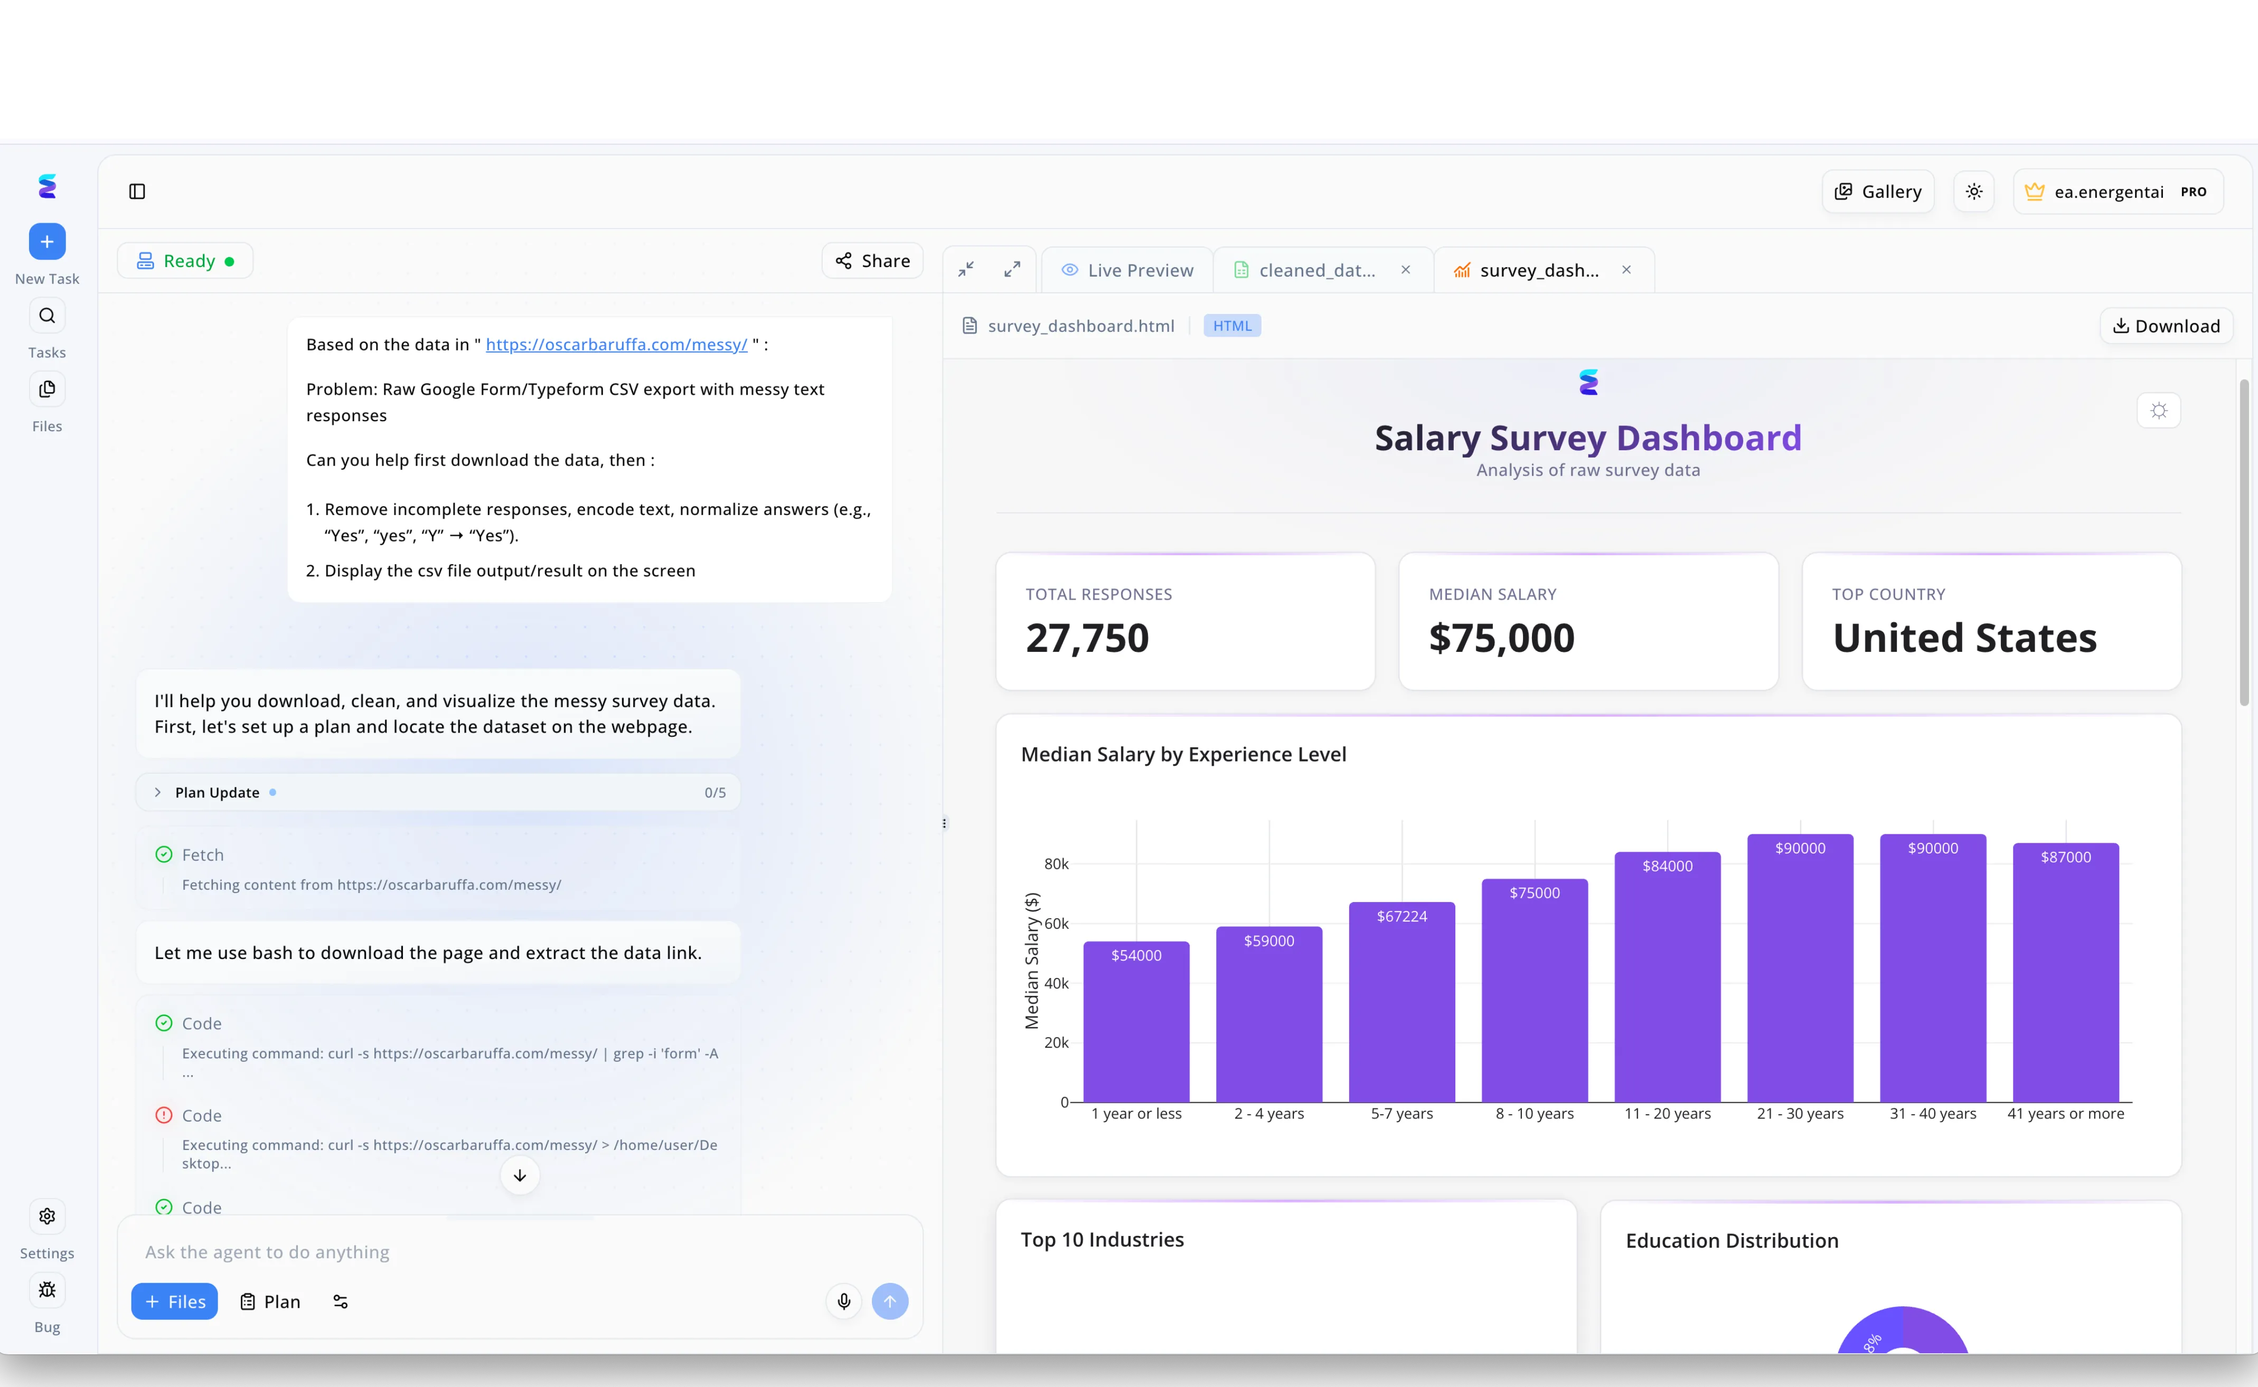2258x1387 pixels.
Task: Toggle Live Preview with the eye icon
Action: 1068,269
